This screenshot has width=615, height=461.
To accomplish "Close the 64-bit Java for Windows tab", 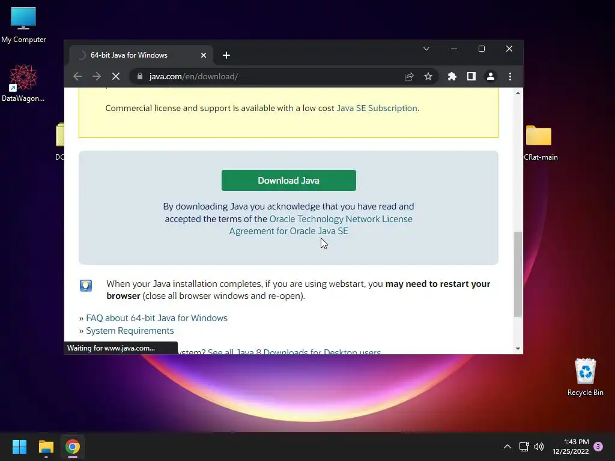I will pyautogui.click(x=204, y=55).
